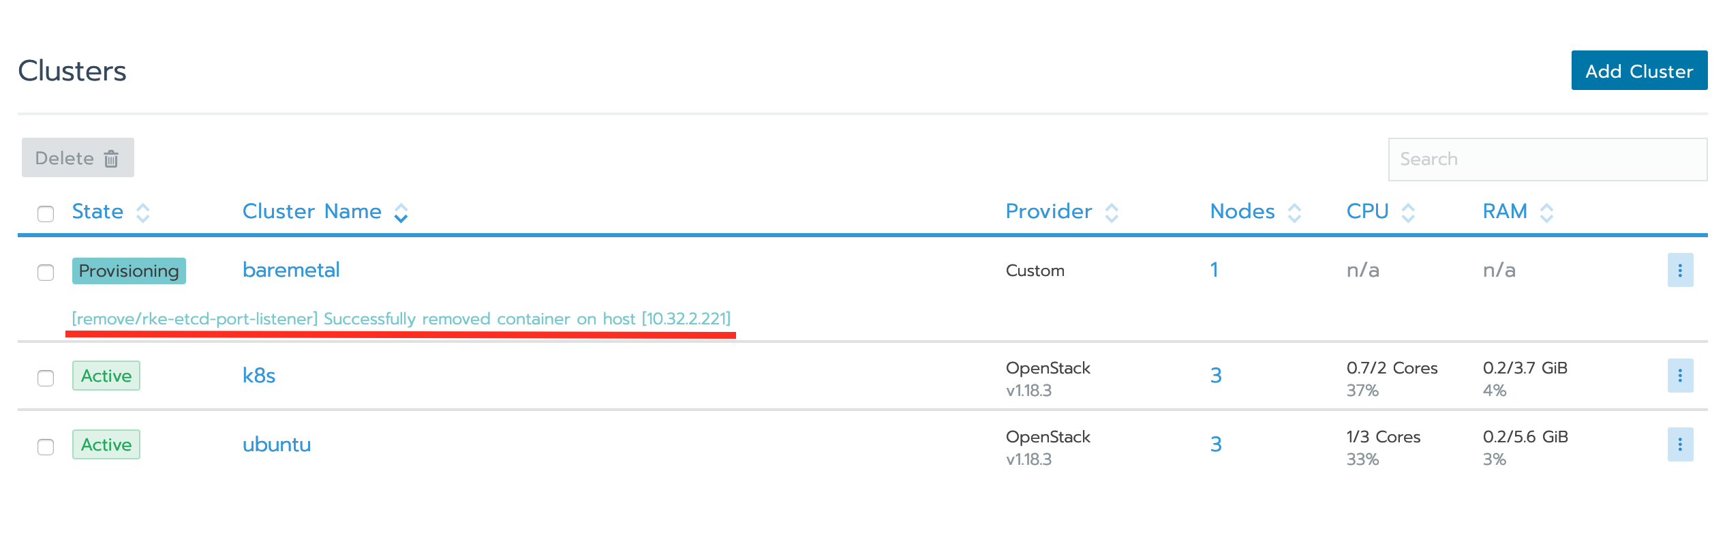
Task: Open the ubuntu cluster link
Action: (277, 444)
